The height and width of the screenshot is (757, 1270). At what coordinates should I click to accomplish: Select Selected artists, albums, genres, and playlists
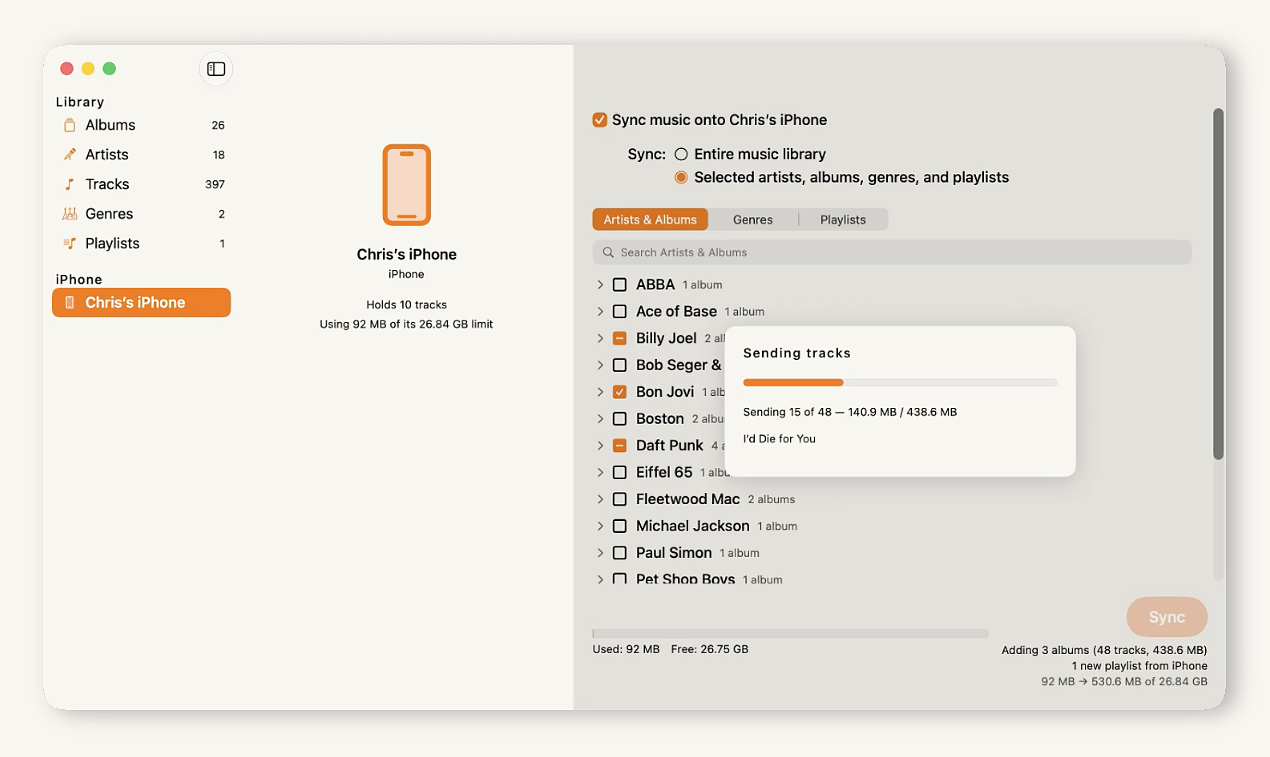point(681,177)
